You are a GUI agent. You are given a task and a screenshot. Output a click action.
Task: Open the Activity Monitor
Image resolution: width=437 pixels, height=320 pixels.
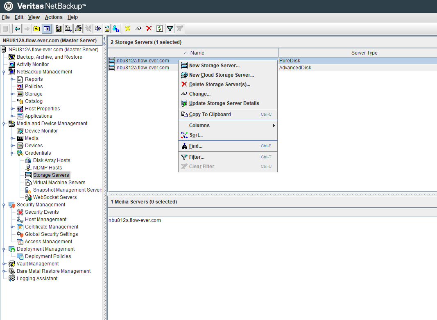click(33, 64)
